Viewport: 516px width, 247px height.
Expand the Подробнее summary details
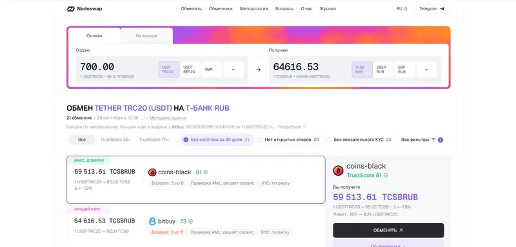click(x=292, y=127)
